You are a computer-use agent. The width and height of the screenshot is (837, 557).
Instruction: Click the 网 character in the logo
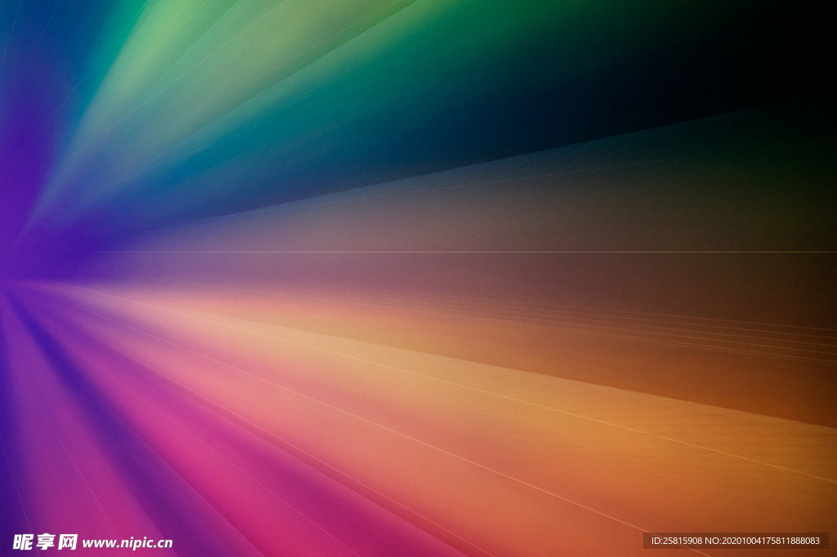click(68, 541)
